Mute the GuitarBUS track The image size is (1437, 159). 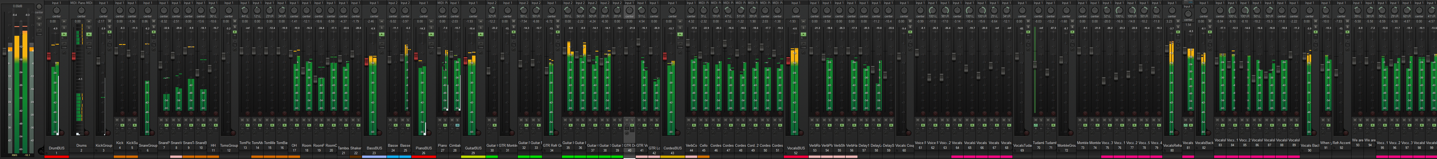[x=481, y=21]
